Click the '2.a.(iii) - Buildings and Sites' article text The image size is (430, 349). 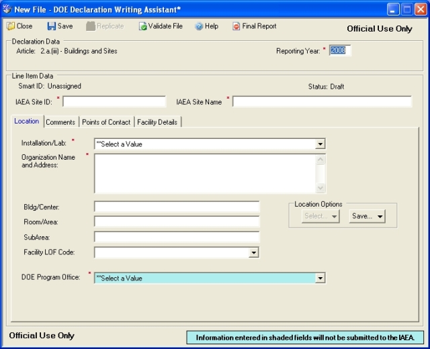[x=79, y=51]
